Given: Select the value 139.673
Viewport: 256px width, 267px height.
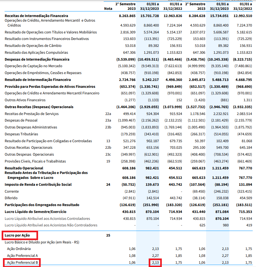Looking at the screenshot, I should [x=153, y=184].
